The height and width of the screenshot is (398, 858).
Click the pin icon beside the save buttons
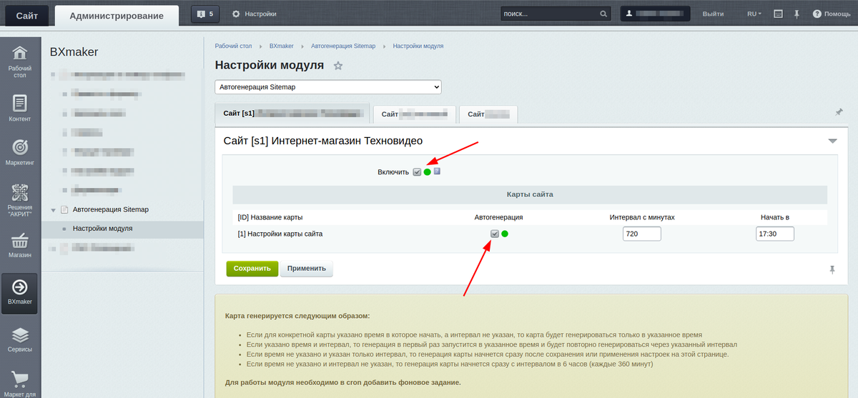tap(832, 269)
